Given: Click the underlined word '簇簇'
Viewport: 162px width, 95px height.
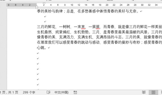Looking at the screenshot, I should point(96,27).
